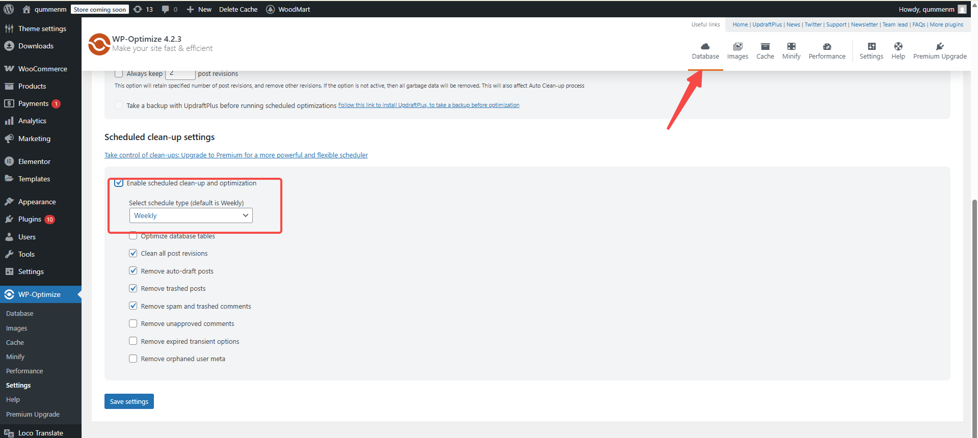
Task: Expand the New content menu in admin bar
Action: click(x=199, y=9)
